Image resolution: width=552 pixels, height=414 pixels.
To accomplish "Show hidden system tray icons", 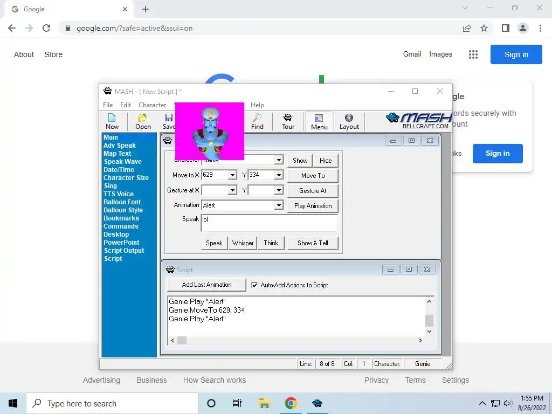I will [482, 403].
